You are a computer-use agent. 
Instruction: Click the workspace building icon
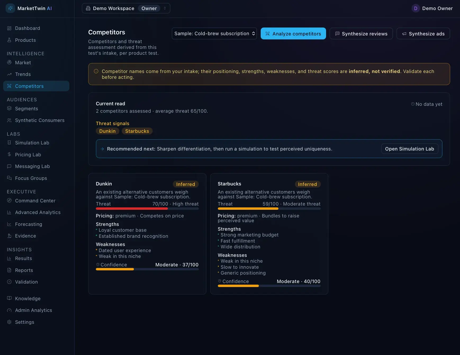[88, 8]
